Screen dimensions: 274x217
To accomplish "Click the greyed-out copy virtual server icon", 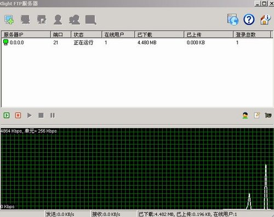I will click(x=42, y=20).
